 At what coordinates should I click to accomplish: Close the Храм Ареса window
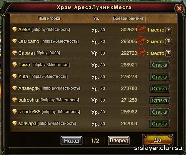click(x=179, y=9)
